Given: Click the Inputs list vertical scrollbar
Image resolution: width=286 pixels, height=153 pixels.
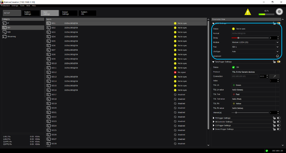Looking at the screenshot, I should coord(208,75).
